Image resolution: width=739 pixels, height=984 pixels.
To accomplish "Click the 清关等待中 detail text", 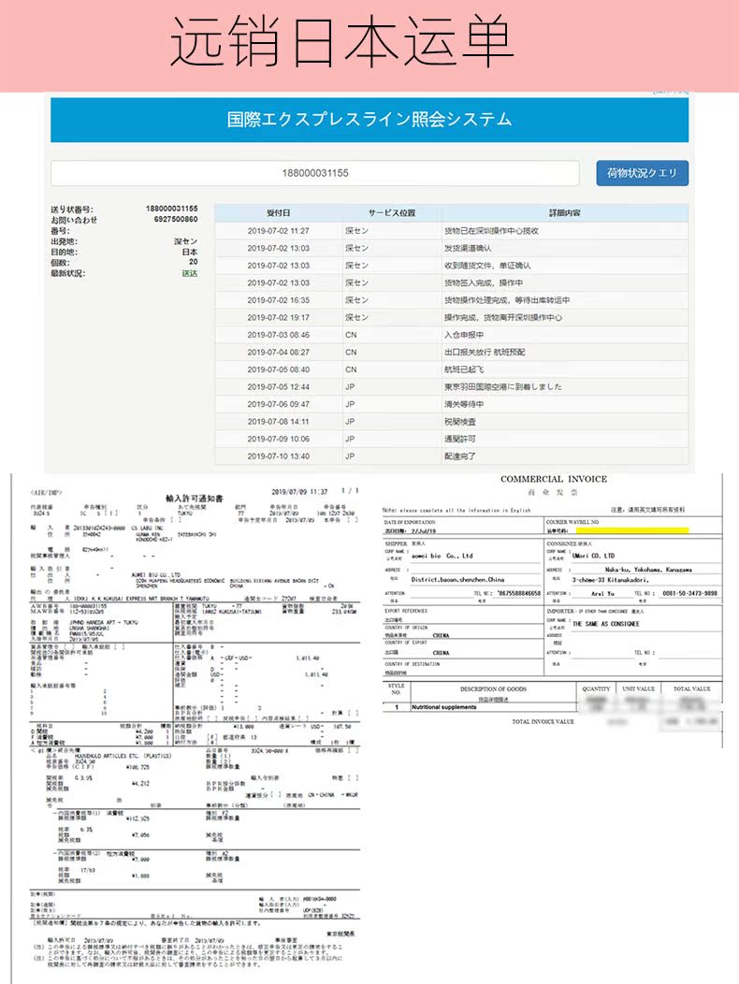I will click(464, 404).
